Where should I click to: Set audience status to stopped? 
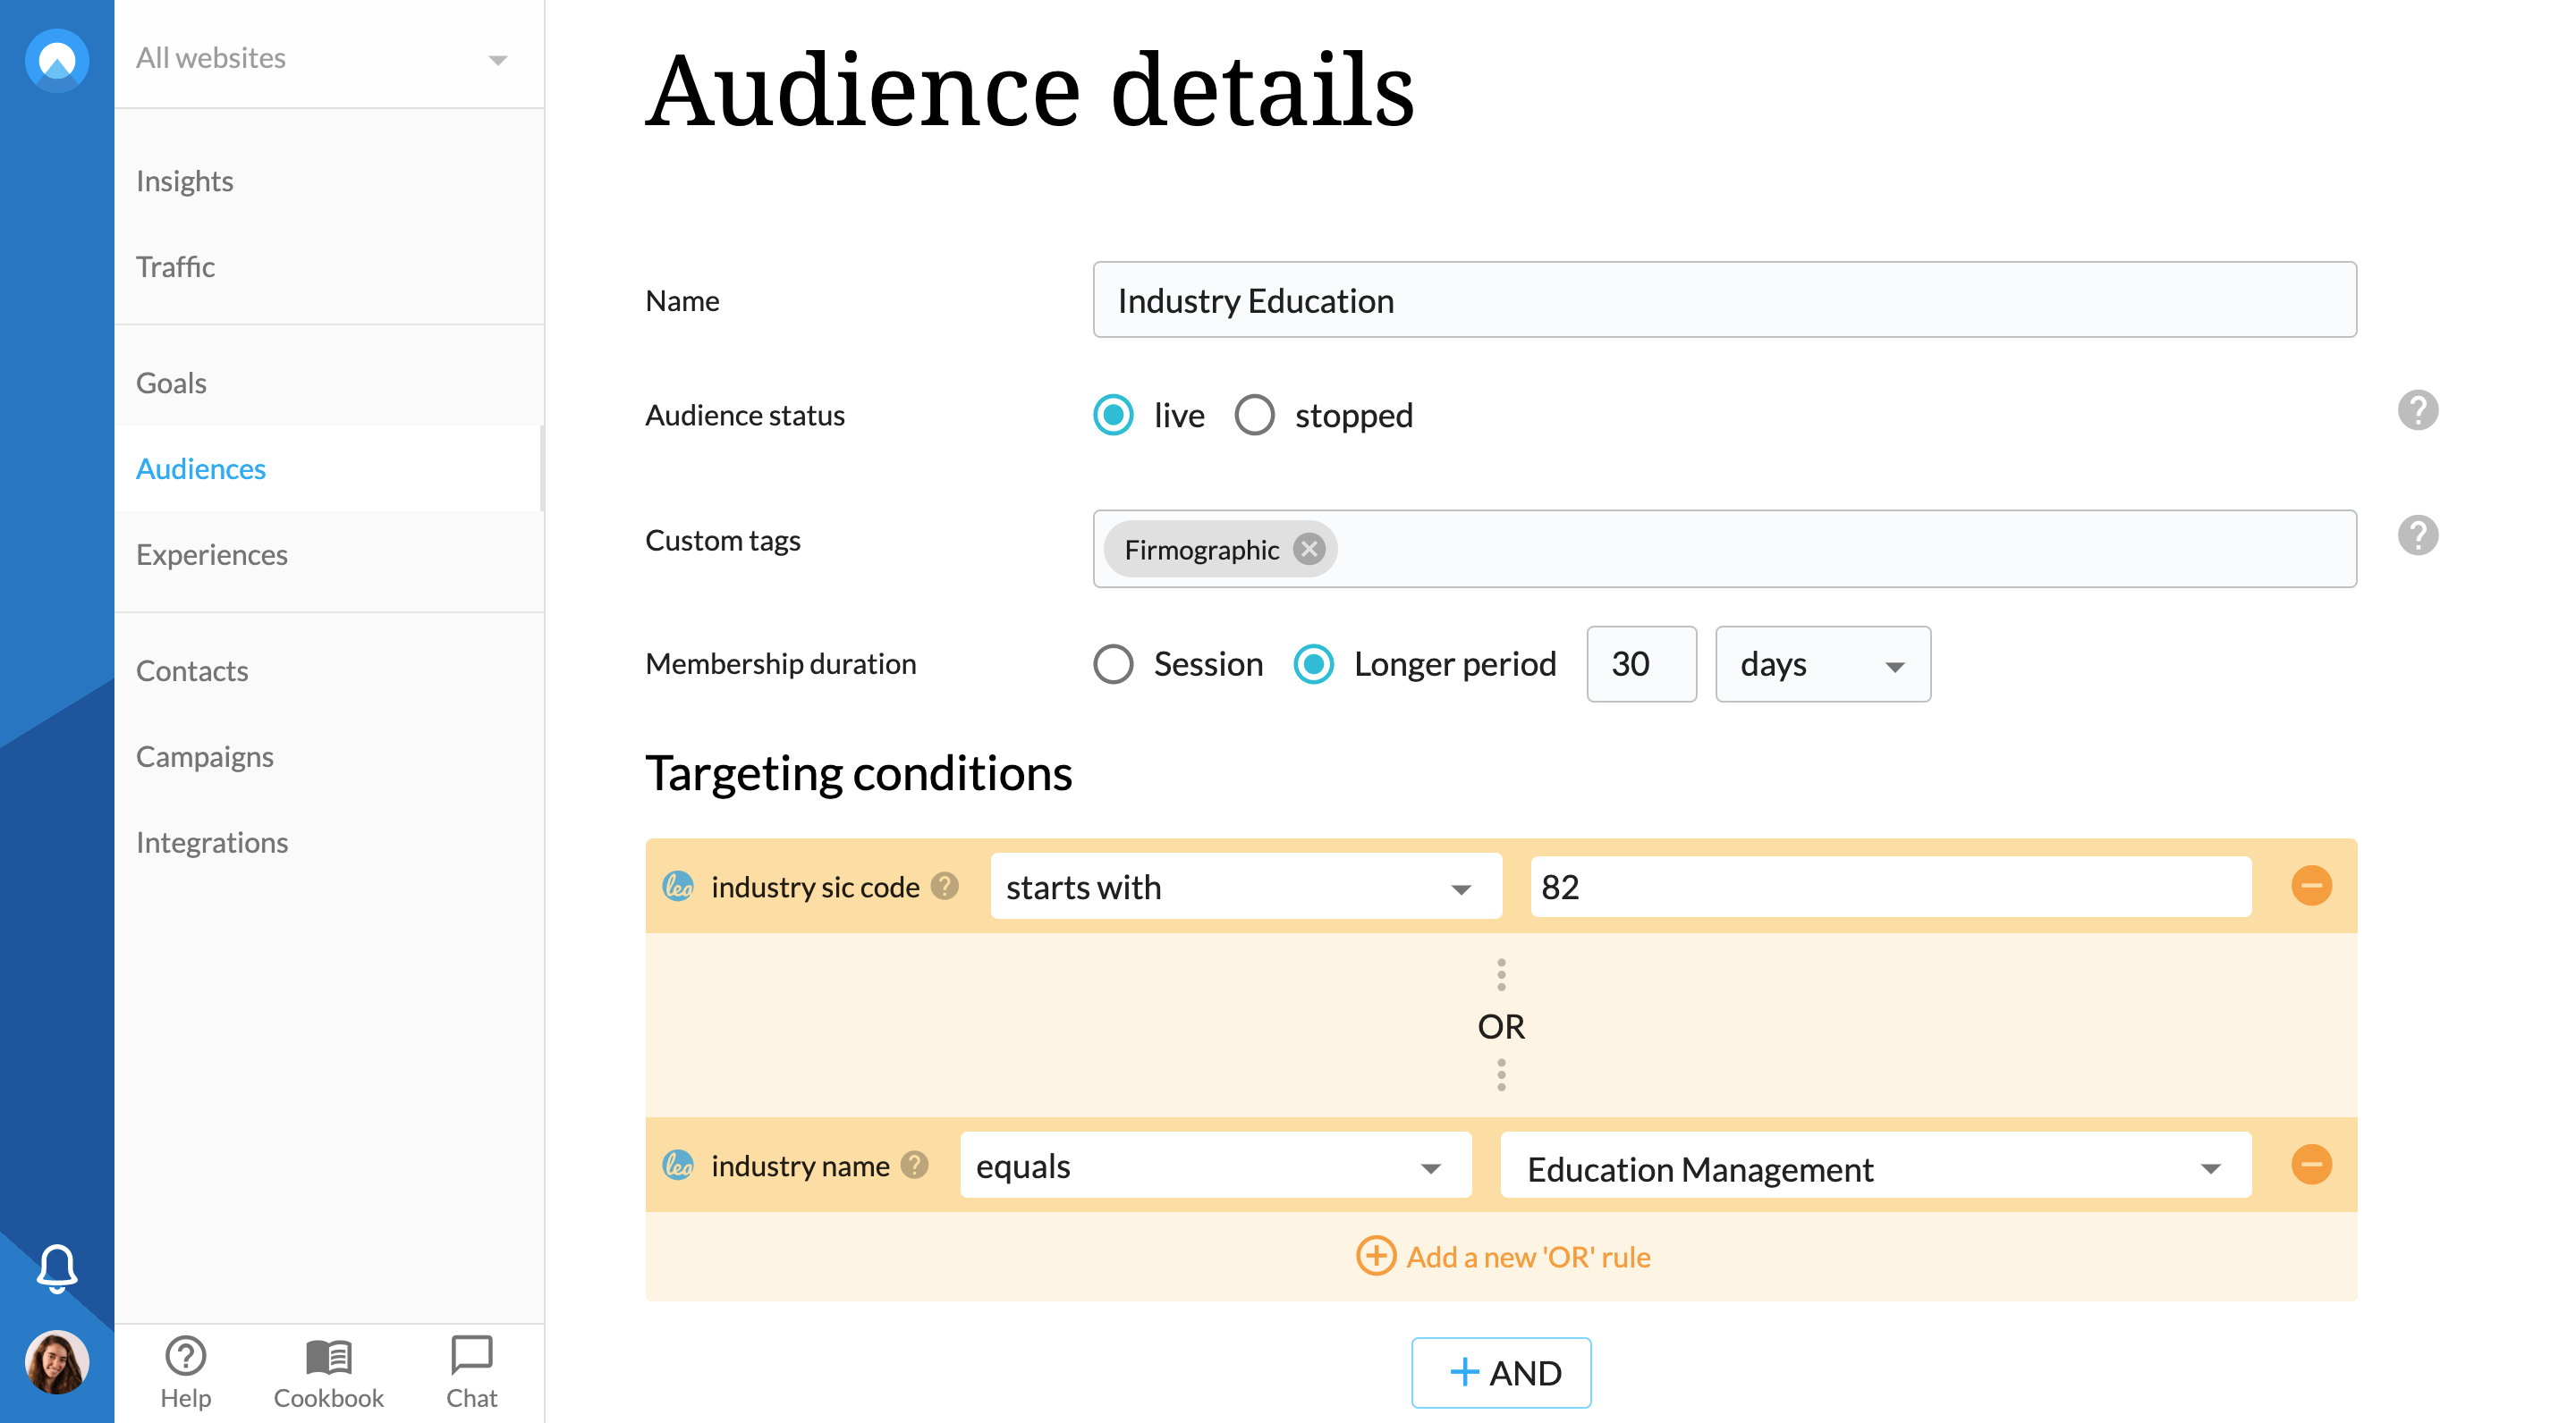tap(1254, 415)
